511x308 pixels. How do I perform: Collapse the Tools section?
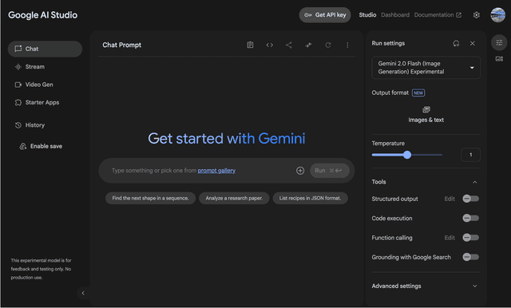click(475, 182)
